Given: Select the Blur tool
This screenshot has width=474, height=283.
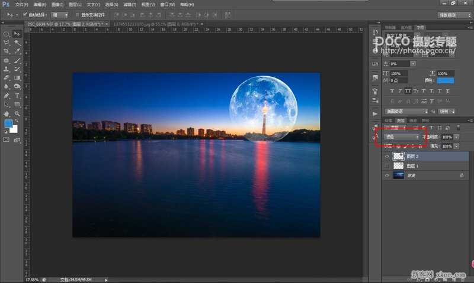Looking at the screenshot, I should click(x=7, y=86).
